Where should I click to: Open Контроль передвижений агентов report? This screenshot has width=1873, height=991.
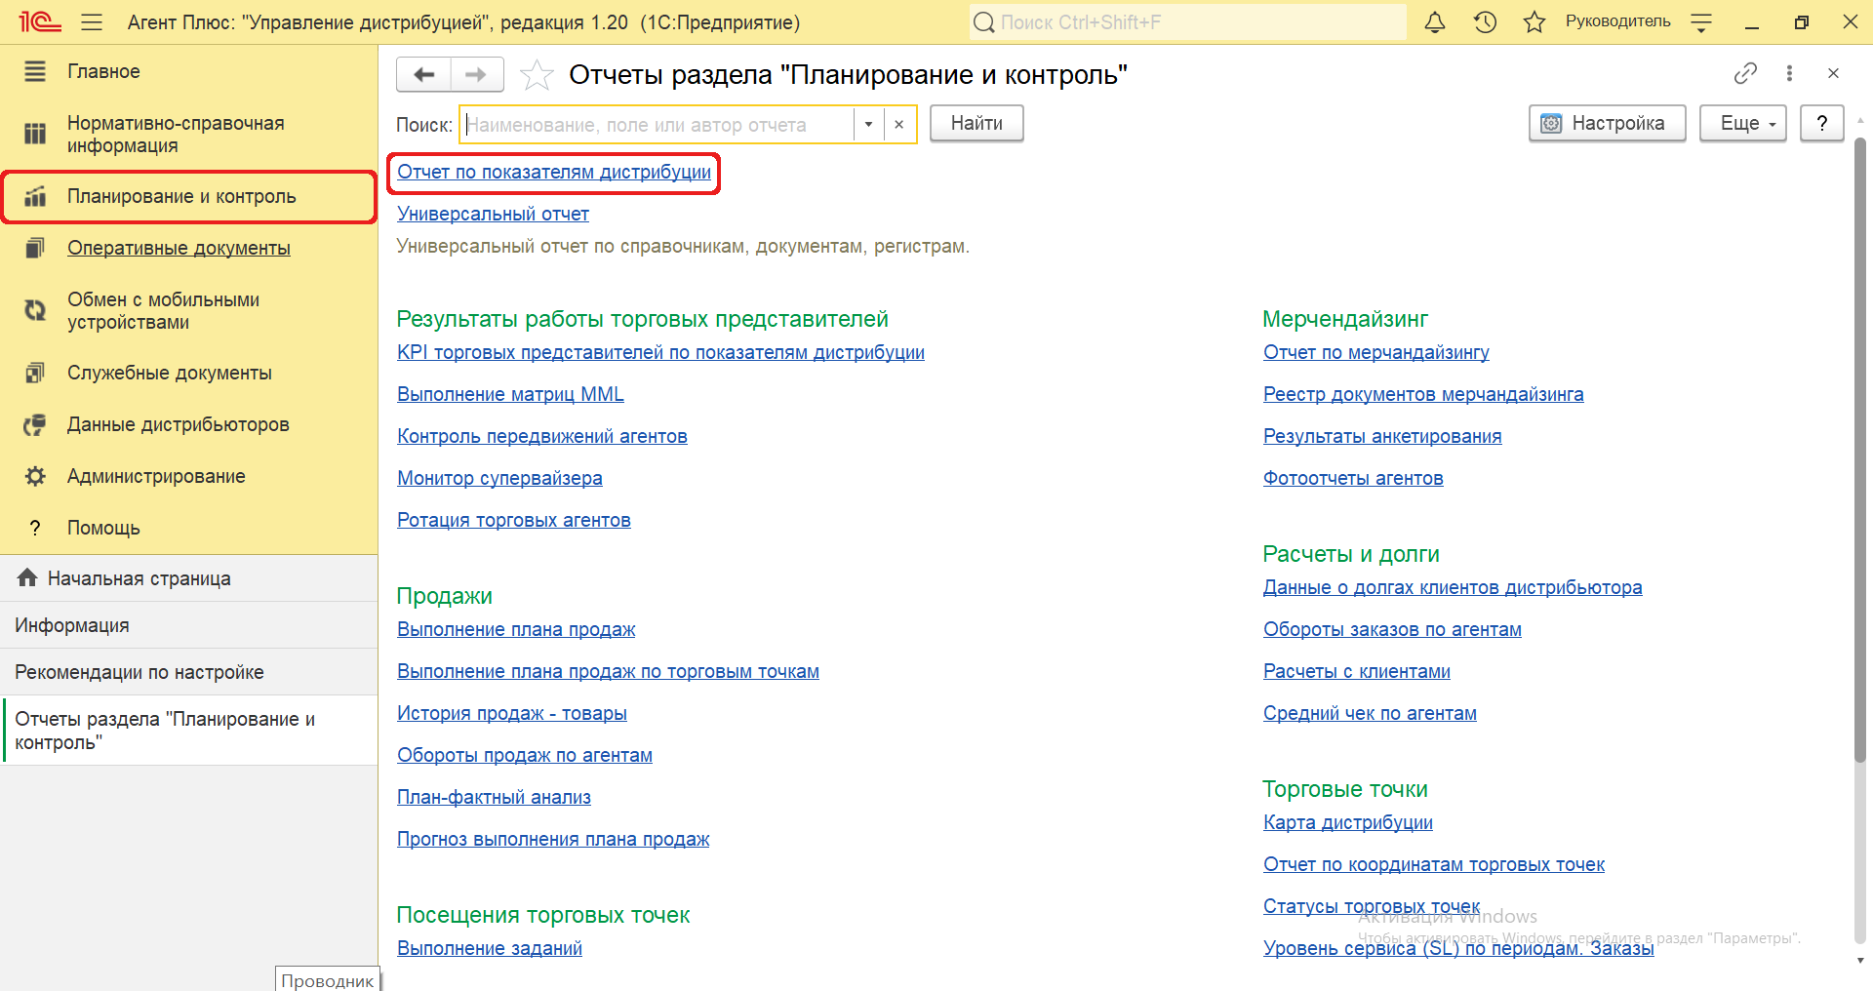(x=542, y=437)
